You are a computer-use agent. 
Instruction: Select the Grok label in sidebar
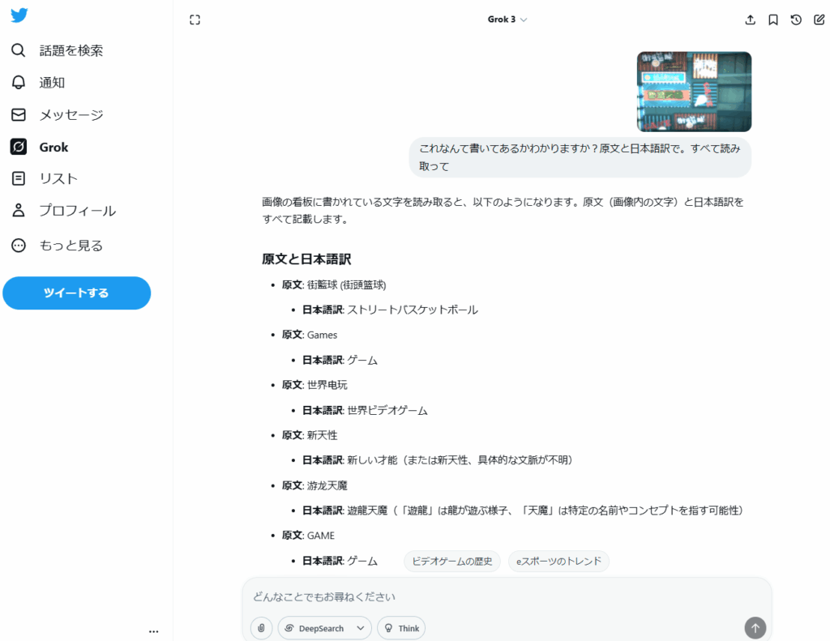[53, 147]
